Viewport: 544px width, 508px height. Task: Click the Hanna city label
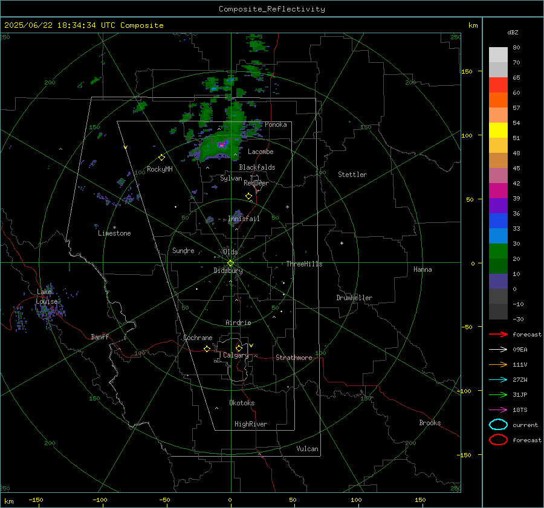(x=423, y=269)
